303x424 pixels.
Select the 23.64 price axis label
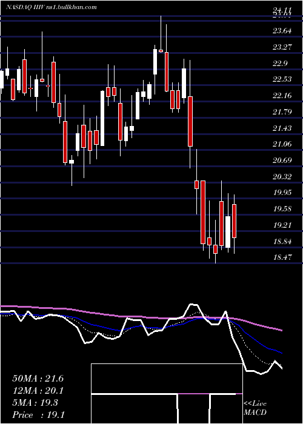point(282,31)
